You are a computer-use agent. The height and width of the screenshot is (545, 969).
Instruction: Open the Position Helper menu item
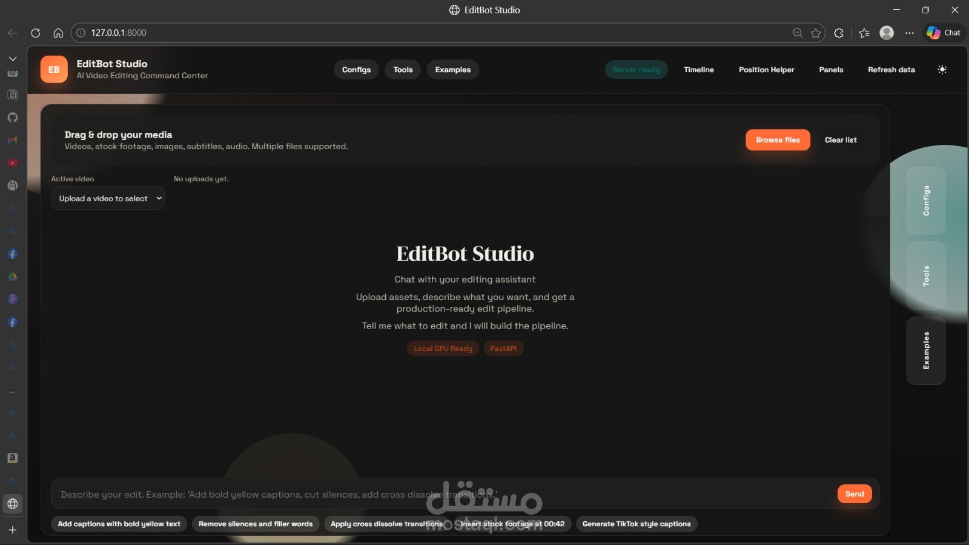[767, 70]
